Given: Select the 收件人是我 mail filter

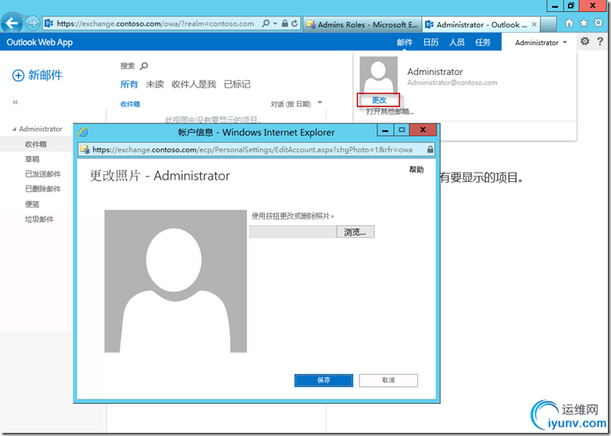Looking at the screenshot, I should [x=194, y=84].
